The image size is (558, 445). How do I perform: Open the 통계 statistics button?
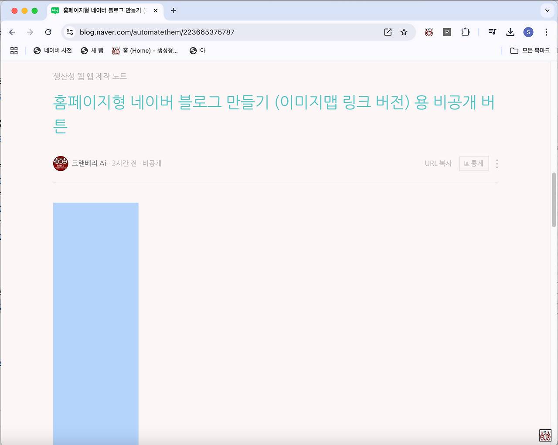coord(474,163)
